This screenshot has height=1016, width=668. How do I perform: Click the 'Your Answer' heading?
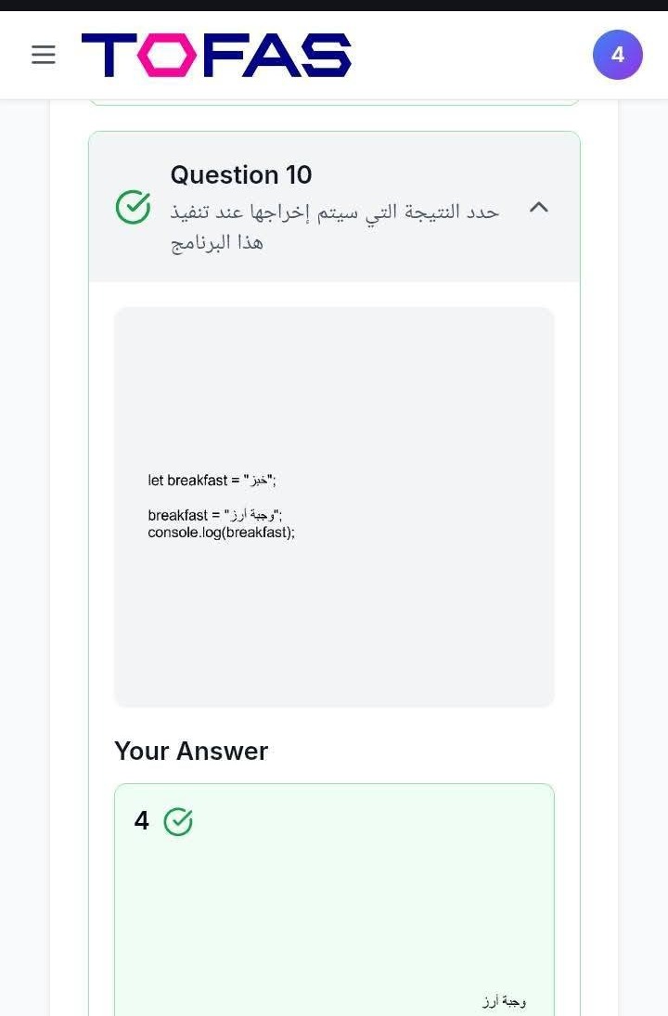(190, 751)
